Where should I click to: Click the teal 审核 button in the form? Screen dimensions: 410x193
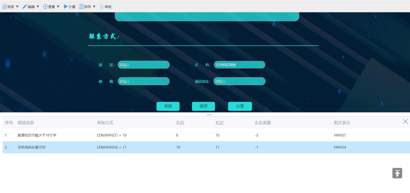point(168,106)
